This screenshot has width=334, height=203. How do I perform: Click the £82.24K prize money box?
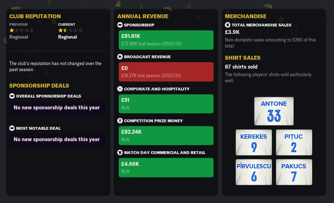166,135
